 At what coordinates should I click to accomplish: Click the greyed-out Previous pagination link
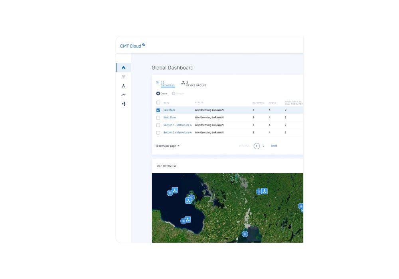244,145
